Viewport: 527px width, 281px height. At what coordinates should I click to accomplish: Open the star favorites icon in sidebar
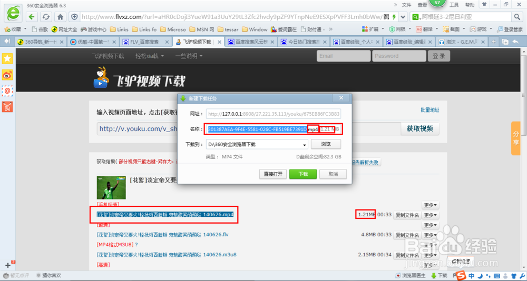(x=7, y=58)
